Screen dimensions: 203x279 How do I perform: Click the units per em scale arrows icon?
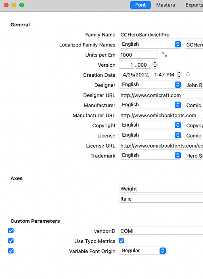(164, 54)
